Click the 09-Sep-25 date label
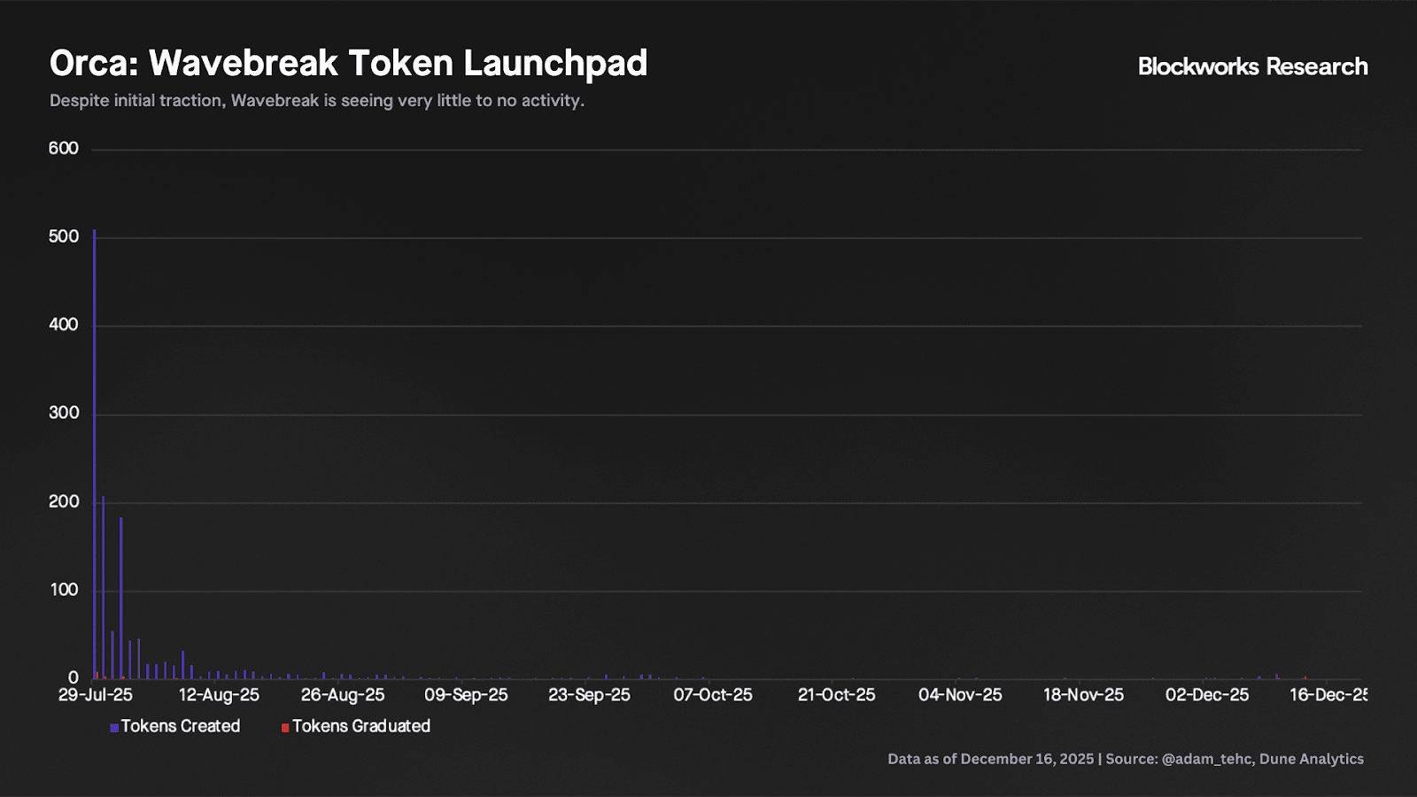 click(466, 695)
